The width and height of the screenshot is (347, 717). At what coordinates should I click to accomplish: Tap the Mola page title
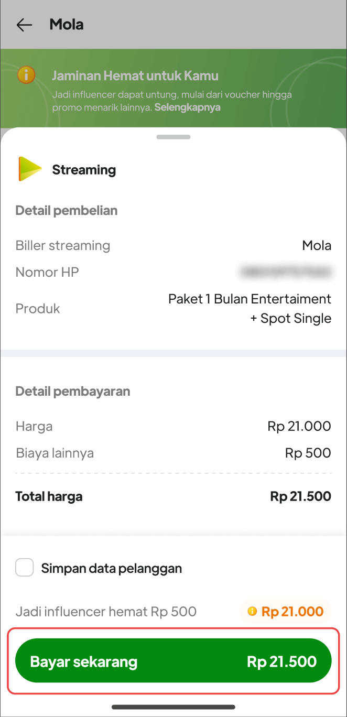pos(67,25)
